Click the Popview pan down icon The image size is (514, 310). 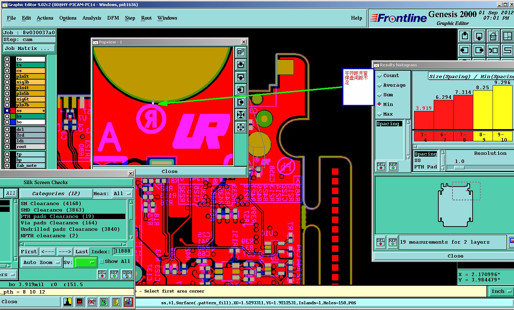[241, 77]
